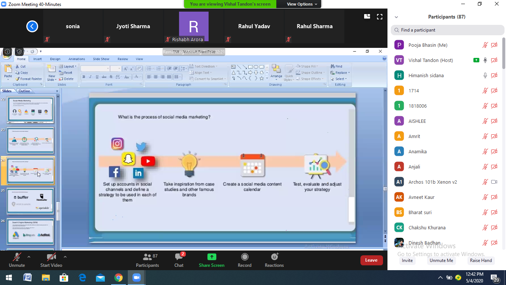Viewport: 506px width, 285px height.
Task: Click the Find a participant search field
Action: point(447,30)
